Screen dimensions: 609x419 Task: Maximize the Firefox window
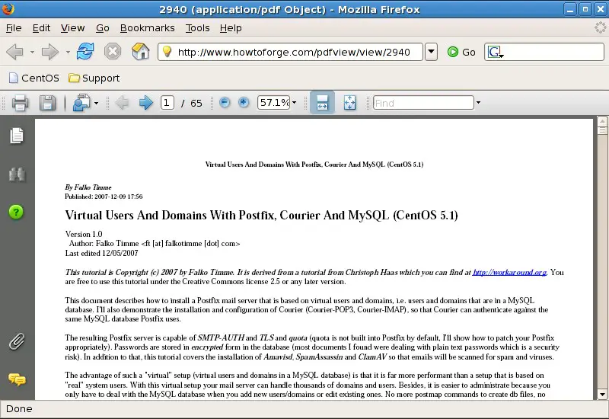[x=585, y=9]
